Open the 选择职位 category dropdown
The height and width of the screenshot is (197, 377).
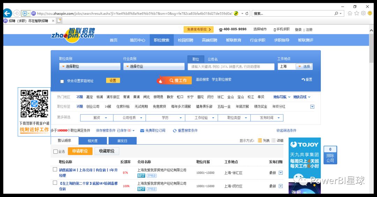click(x=90, y=66)
